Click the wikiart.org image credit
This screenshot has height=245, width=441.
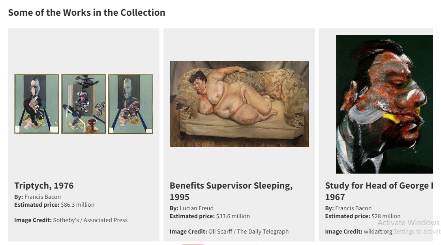(x=378, y=231)
